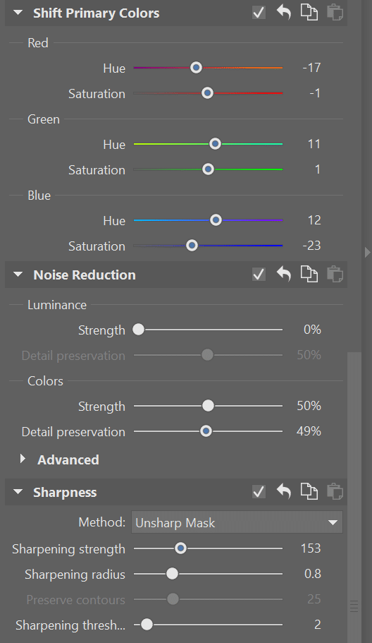372x643 pixels.
Task: Click the Sharpening strength slider knob
Action: point(180,548)
